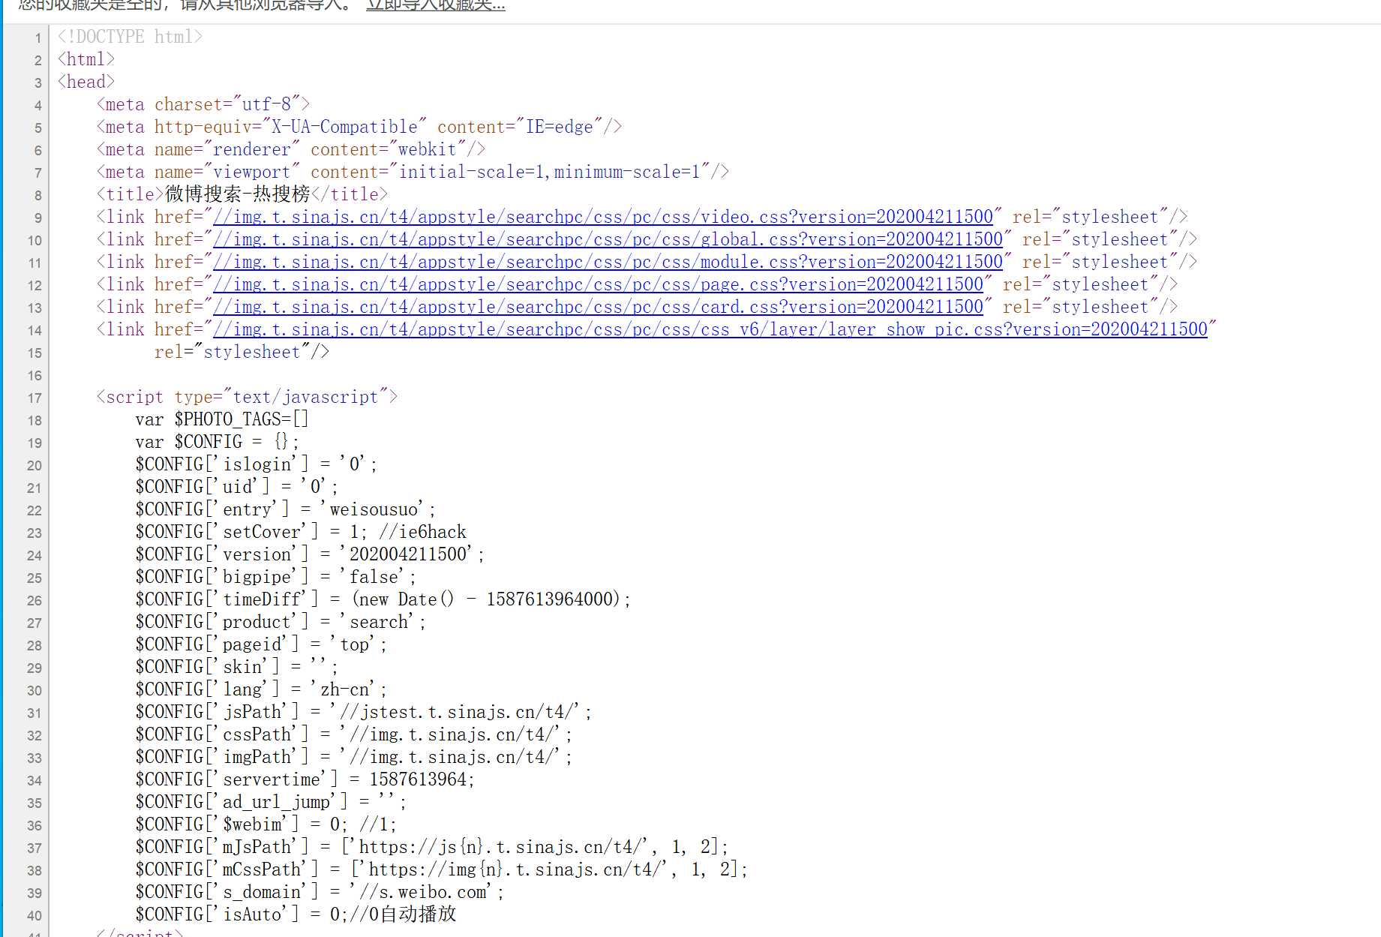Click the $CONFIG['cssPath'] line

point(354,734)
